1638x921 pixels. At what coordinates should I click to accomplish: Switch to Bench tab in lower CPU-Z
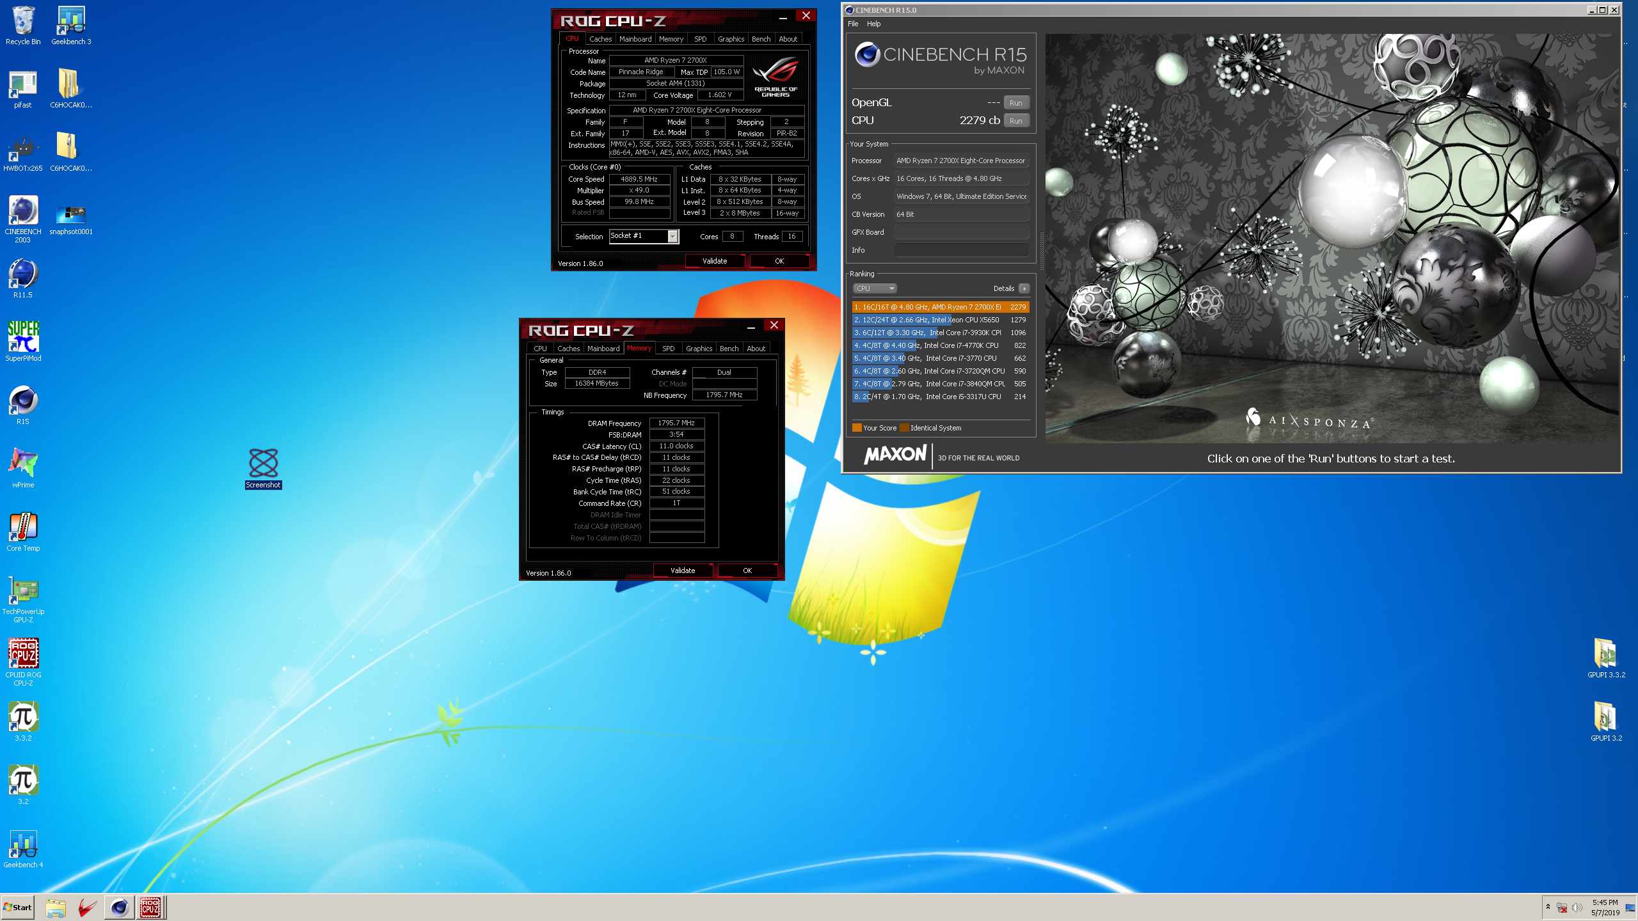[729, 349]
